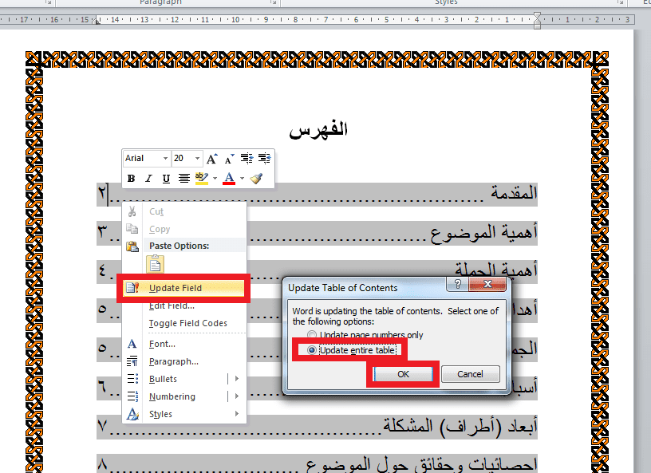Close the Update Table of Contents dialog

pos(487,284)
